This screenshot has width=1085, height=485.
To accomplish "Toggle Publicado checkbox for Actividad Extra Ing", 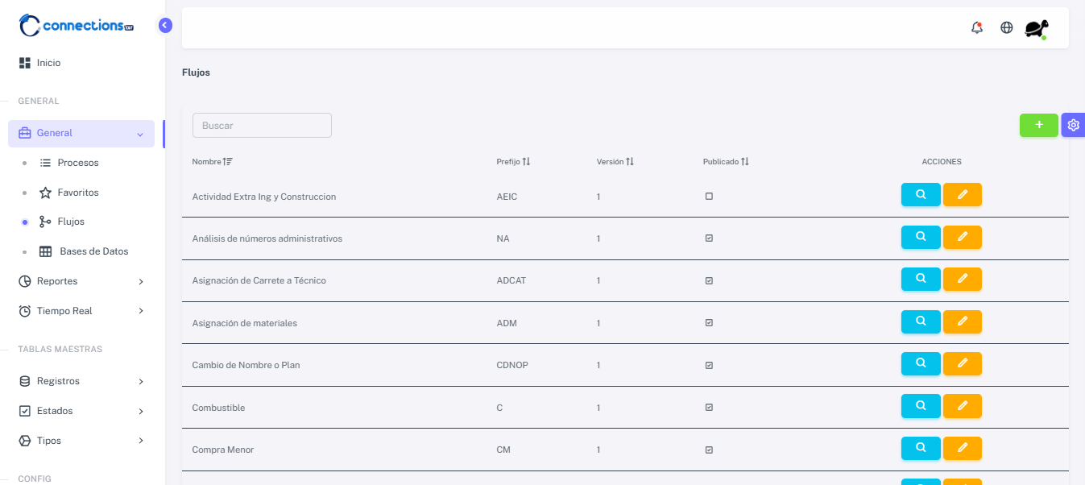I will pyautogui.click(x=709, y=196).
